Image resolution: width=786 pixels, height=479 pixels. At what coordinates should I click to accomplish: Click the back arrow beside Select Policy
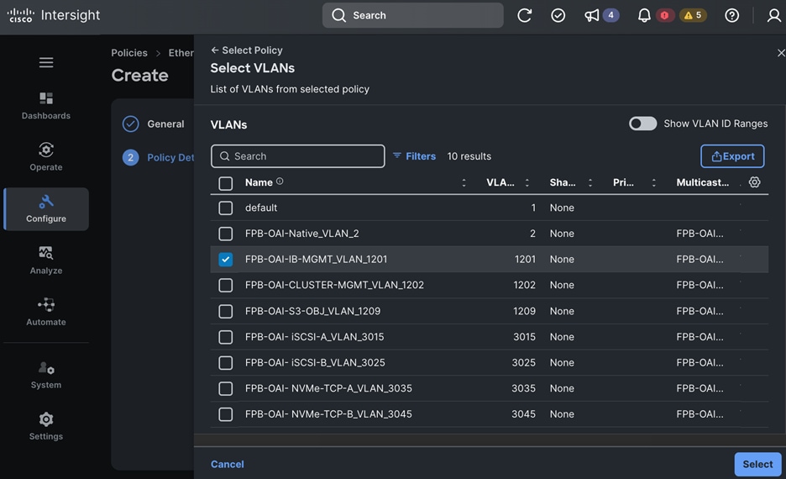[x=214, y=50]
